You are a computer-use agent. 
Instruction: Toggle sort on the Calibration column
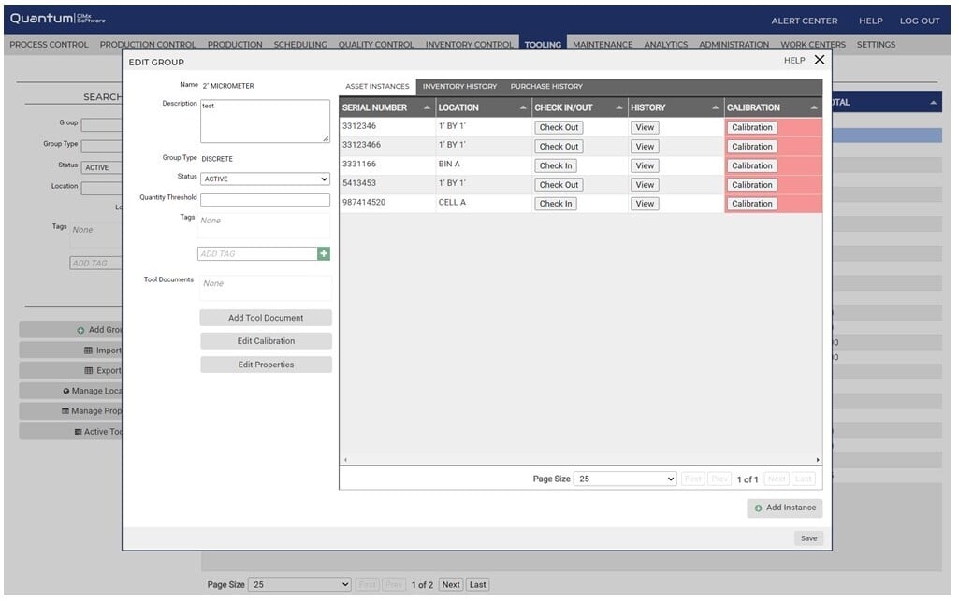[812, 107]
